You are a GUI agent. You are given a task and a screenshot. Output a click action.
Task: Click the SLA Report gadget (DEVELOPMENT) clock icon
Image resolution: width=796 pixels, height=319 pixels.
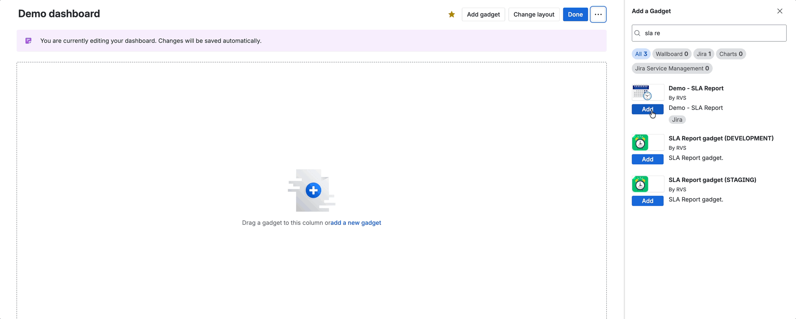[x=640, y=143]
